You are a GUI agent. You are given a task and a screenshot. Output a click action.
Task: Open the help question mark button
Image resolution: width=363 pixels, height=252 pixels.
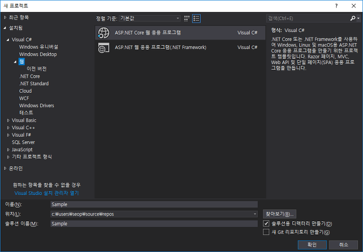pos(336,6)
